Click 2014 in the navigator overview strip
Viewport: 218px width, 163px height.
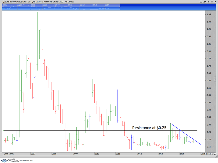point(107,5)
